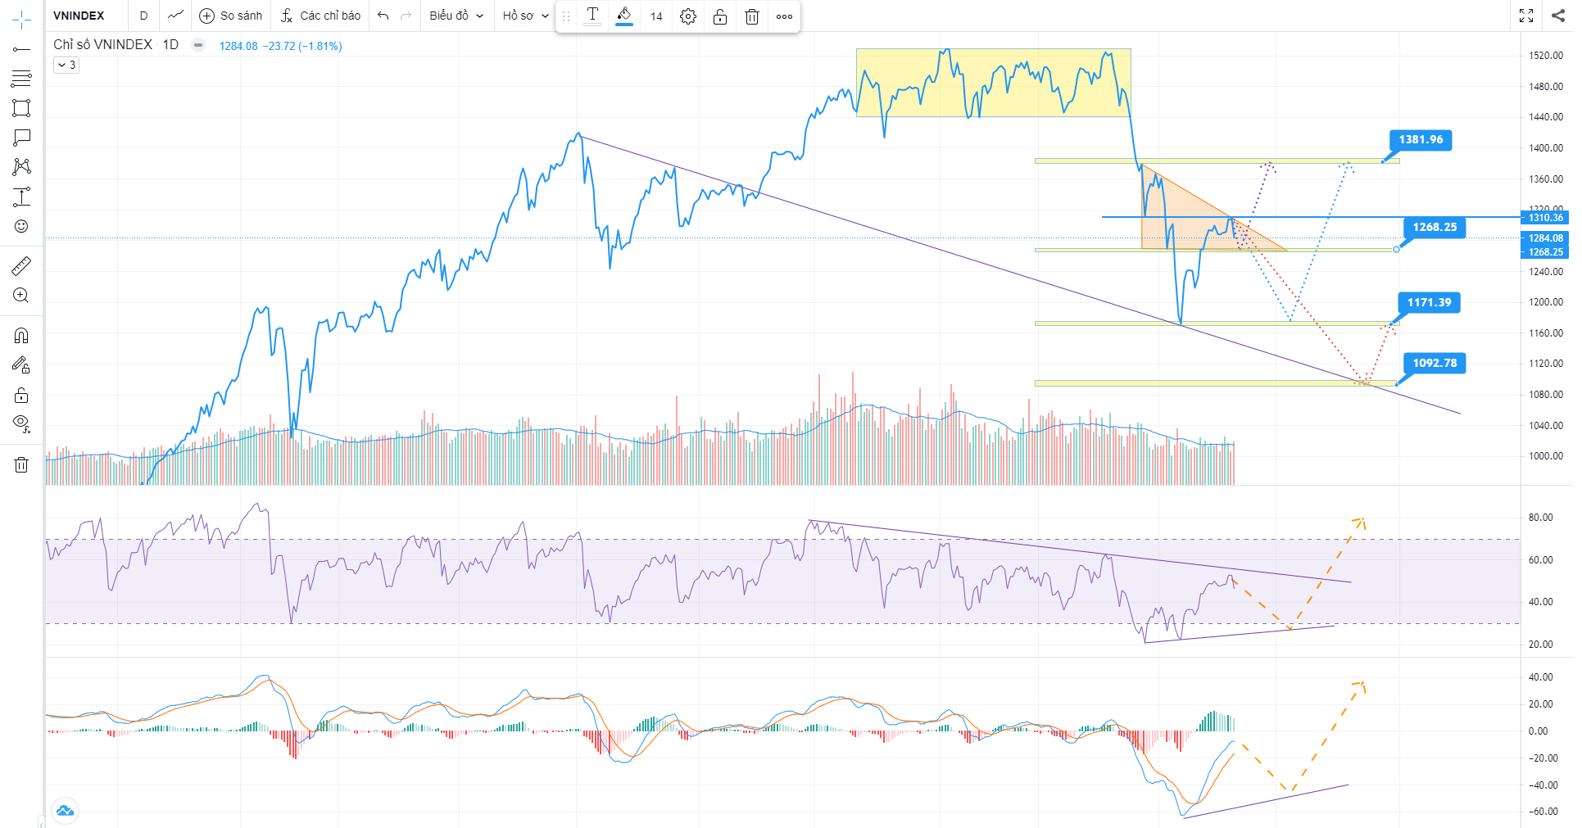Collapse the left drawing toolbar

pos(41,821)
